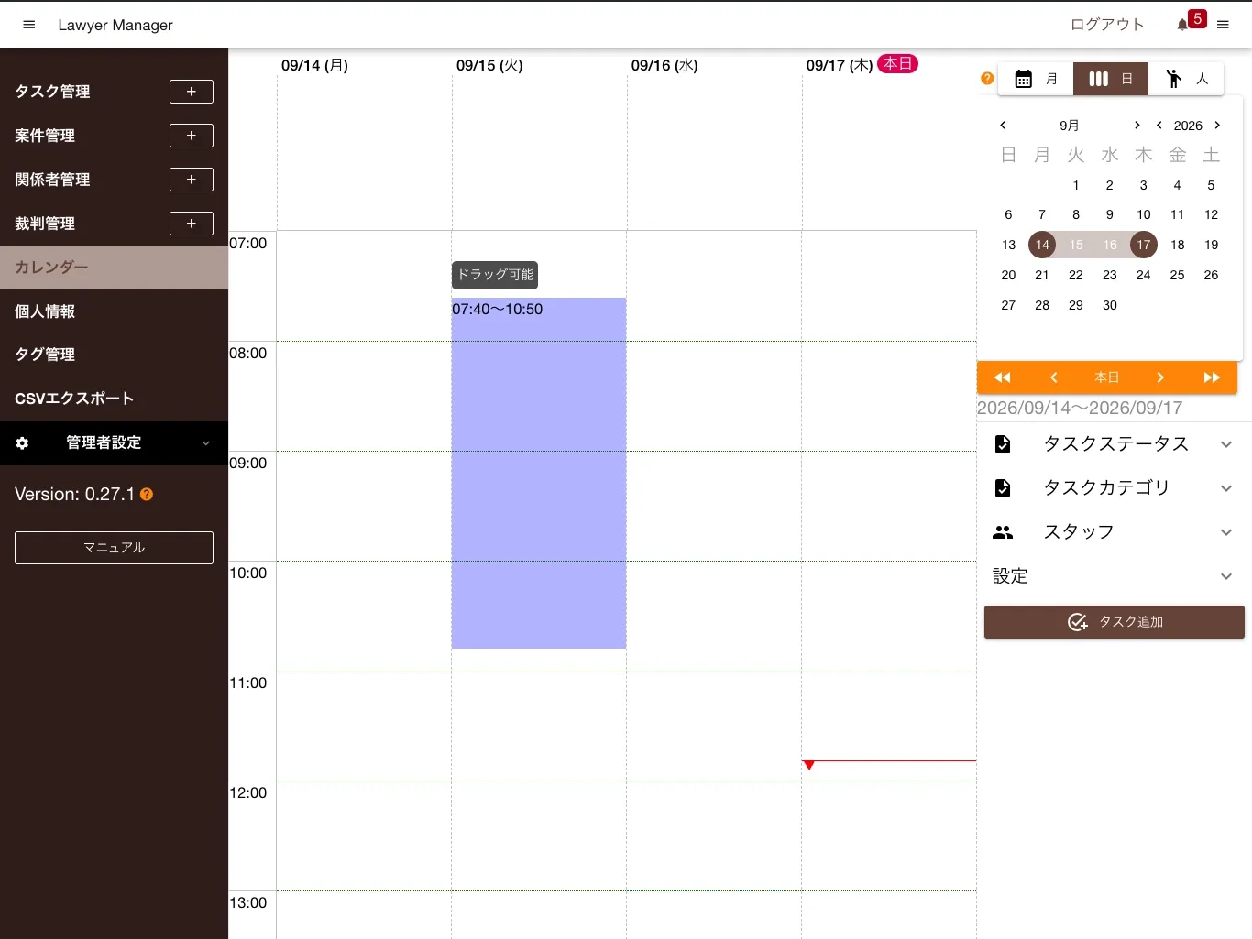Open CSVエクスポート in the sidebar
The width and height of the screenshot is (1252, 939).
tap(114, 399)
